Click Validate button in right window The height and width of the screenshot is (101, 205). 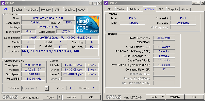click(175, 97)
